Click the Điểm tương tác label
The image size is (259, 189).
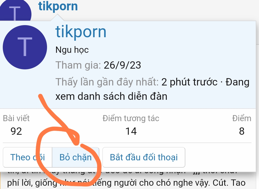(x=131, y=119)
